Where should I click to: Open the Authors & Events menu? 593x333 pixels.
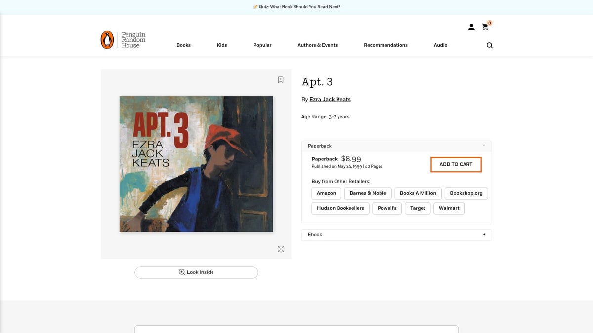pyautogui.click(x=317, y=45)
